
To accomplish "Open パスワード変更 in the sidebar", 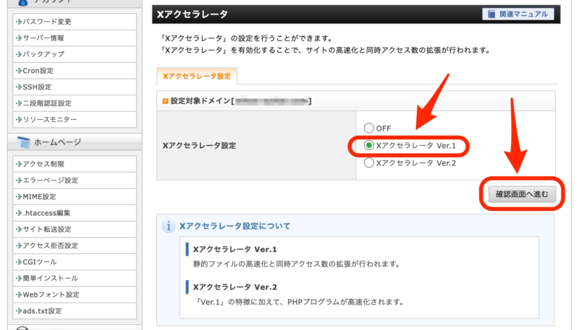I will 75,22.
